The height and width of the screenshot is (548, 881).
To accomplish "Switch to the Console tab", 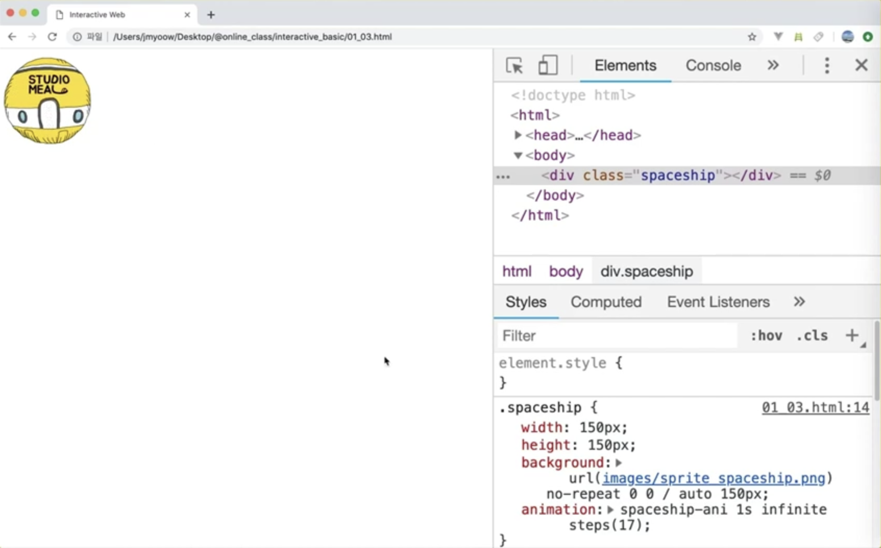I will (x=713, y=66).
